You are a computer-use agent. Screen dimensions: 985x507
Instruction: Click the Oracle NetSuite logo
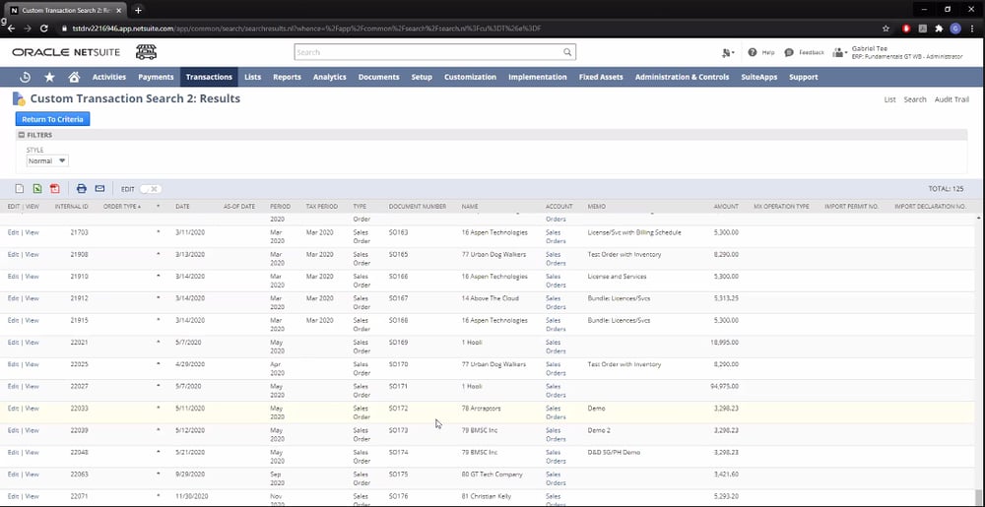(x=66, y=53)
